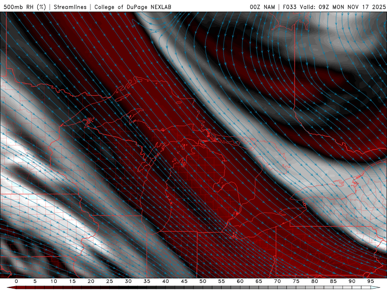Click the "F033" forecast hour label
This screenshot has height=290, width=387.
coord(290,7)
